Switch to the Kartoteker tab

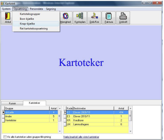(34, 103)
